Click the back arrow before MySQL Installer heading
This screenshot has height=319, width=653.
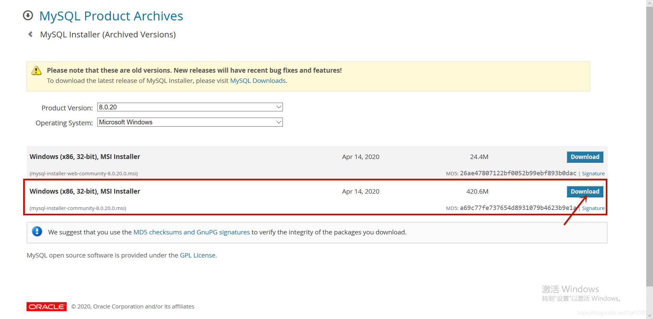pyautogui.click(x=30, y=34)
